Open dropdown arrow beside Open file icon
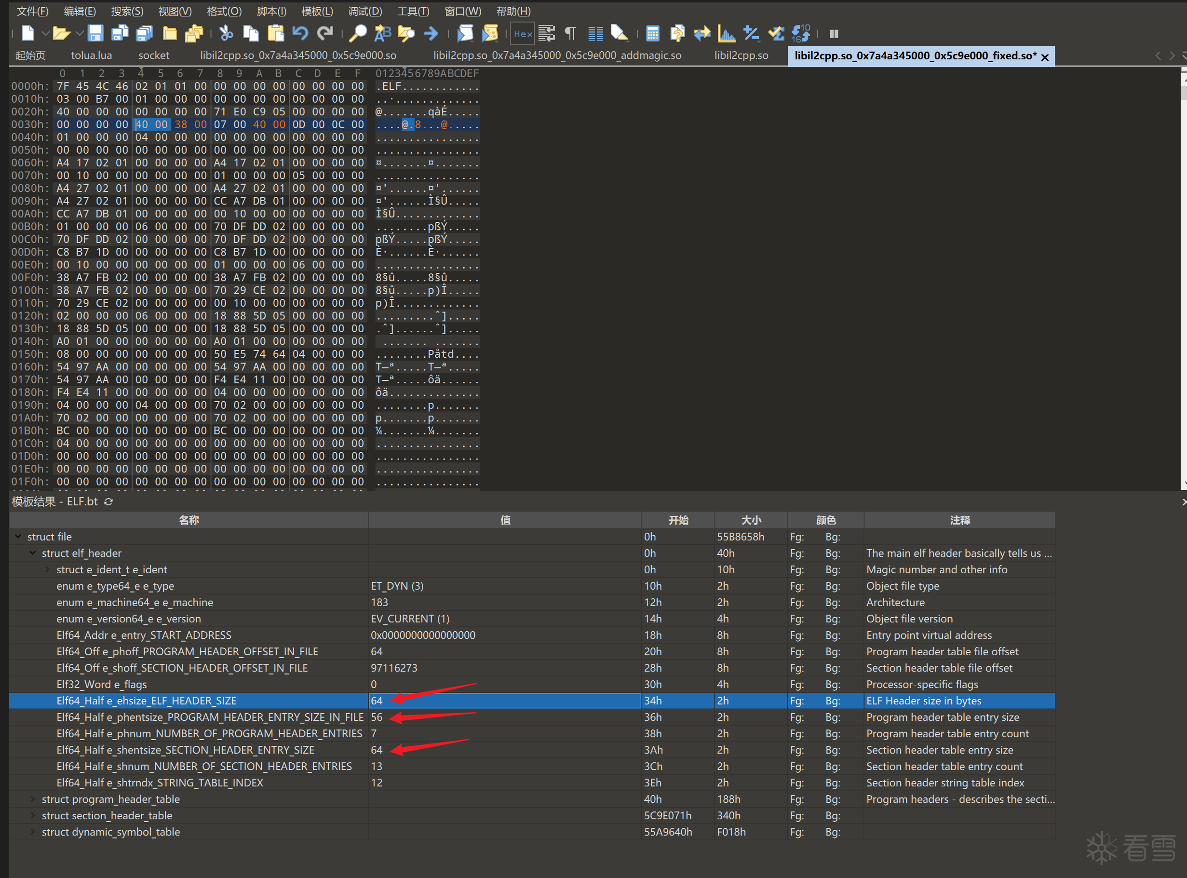Screen dimensions: 1187x878 79,33
